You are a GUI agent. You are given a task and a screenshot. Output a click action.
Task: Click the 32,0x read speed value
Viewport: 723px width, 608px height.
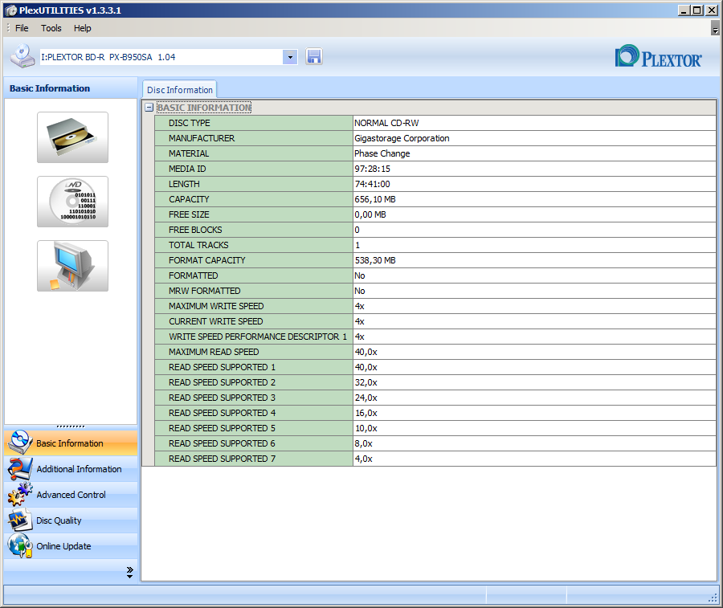click(366, 382)
